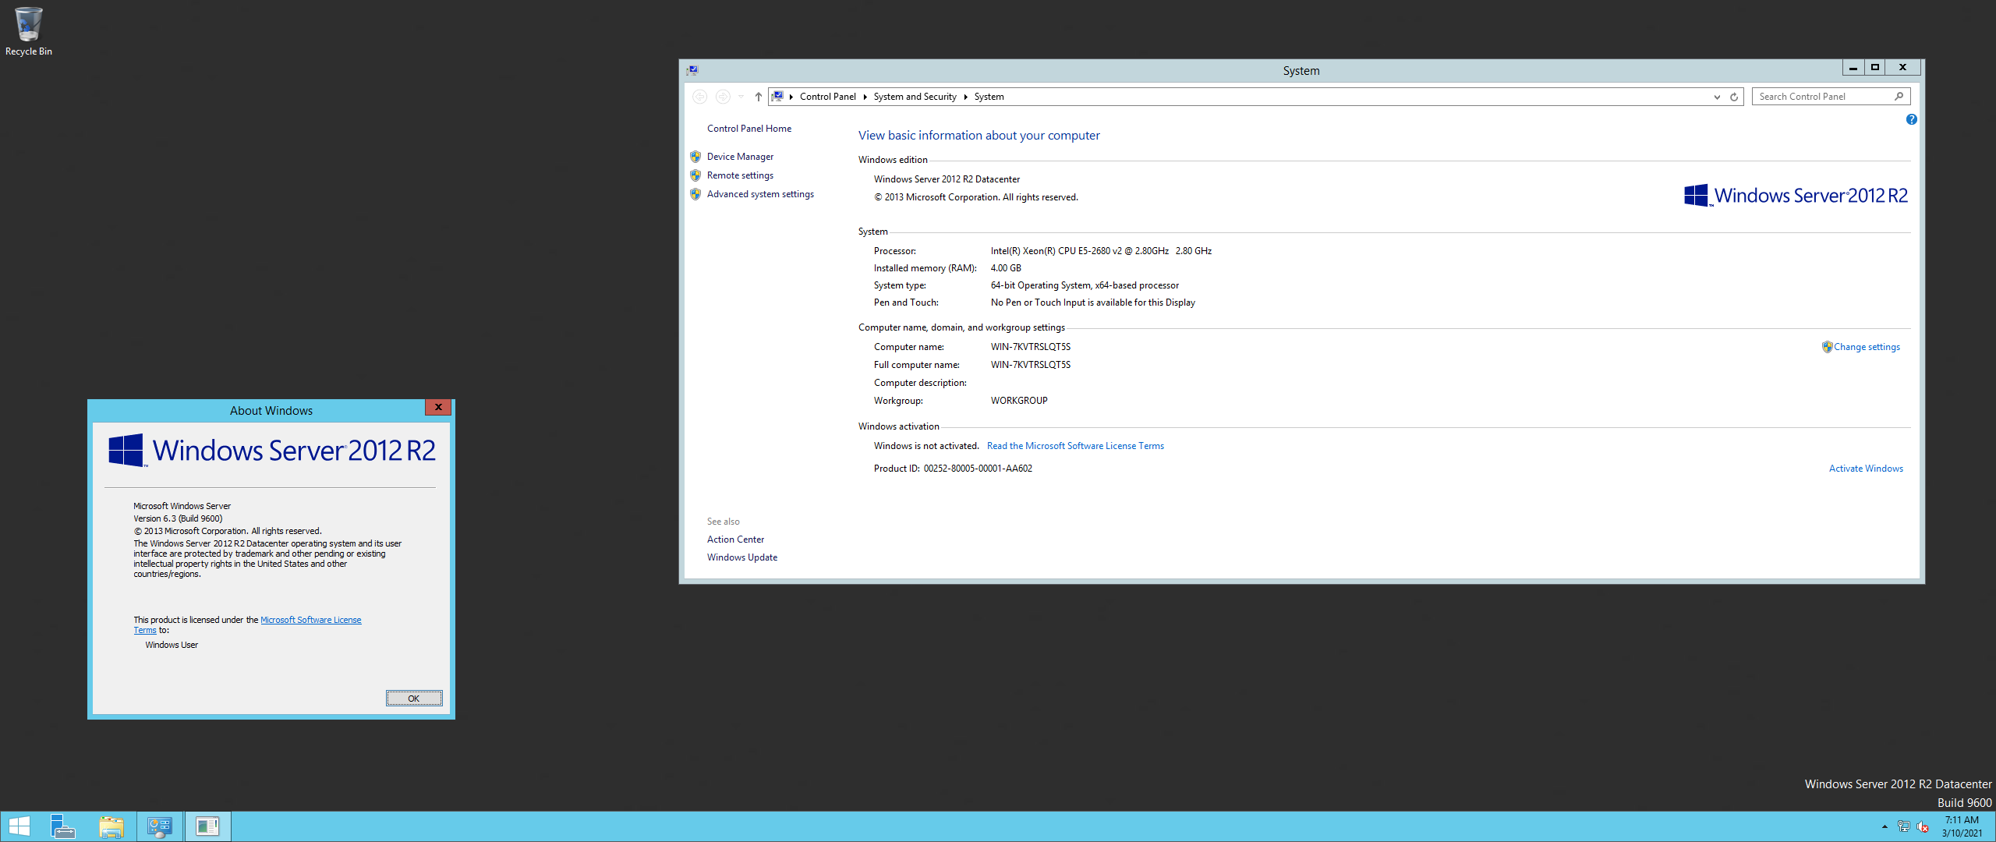The image size is (1996, 842).
Task: Maximize the System window
Action: click(x=1875, y=67)
